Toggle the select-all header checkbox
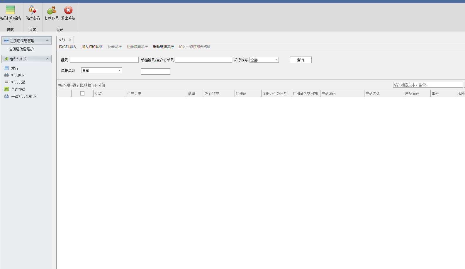 pyautogui.click(x=82, y=93)
